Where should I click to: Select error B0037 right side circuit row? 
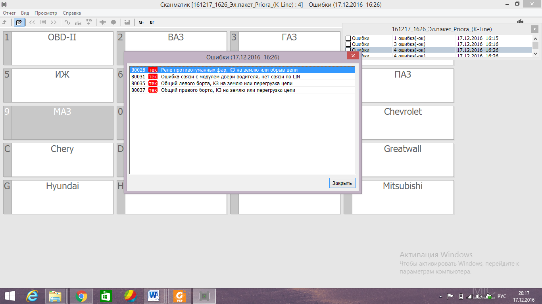point(242,90)
